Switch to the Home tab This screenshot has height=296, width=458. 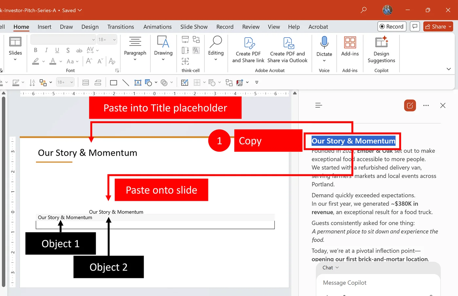pos(21,27)
